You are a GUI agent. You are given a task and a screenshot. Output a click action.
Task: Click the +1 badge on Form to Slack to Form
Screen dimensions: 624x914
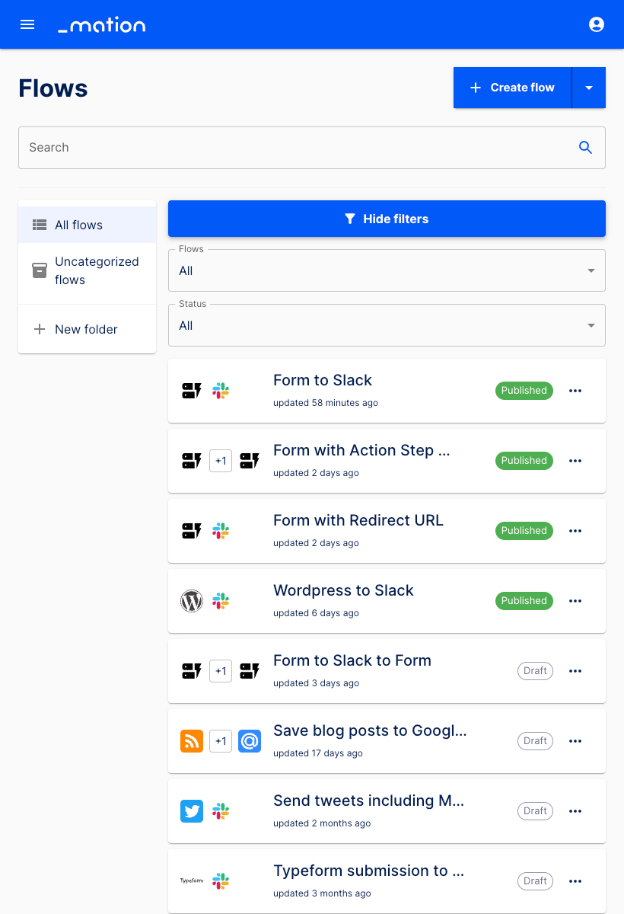point(221,671)
